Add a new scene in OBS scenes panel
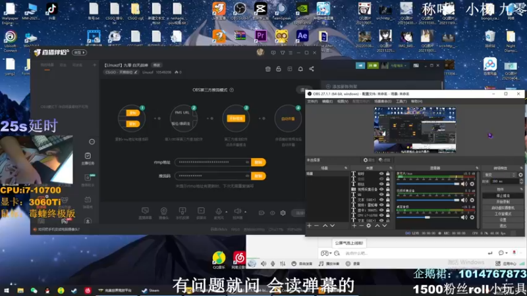Image resolution: width=527 pixels, height=296 pixels. (309, 226)
